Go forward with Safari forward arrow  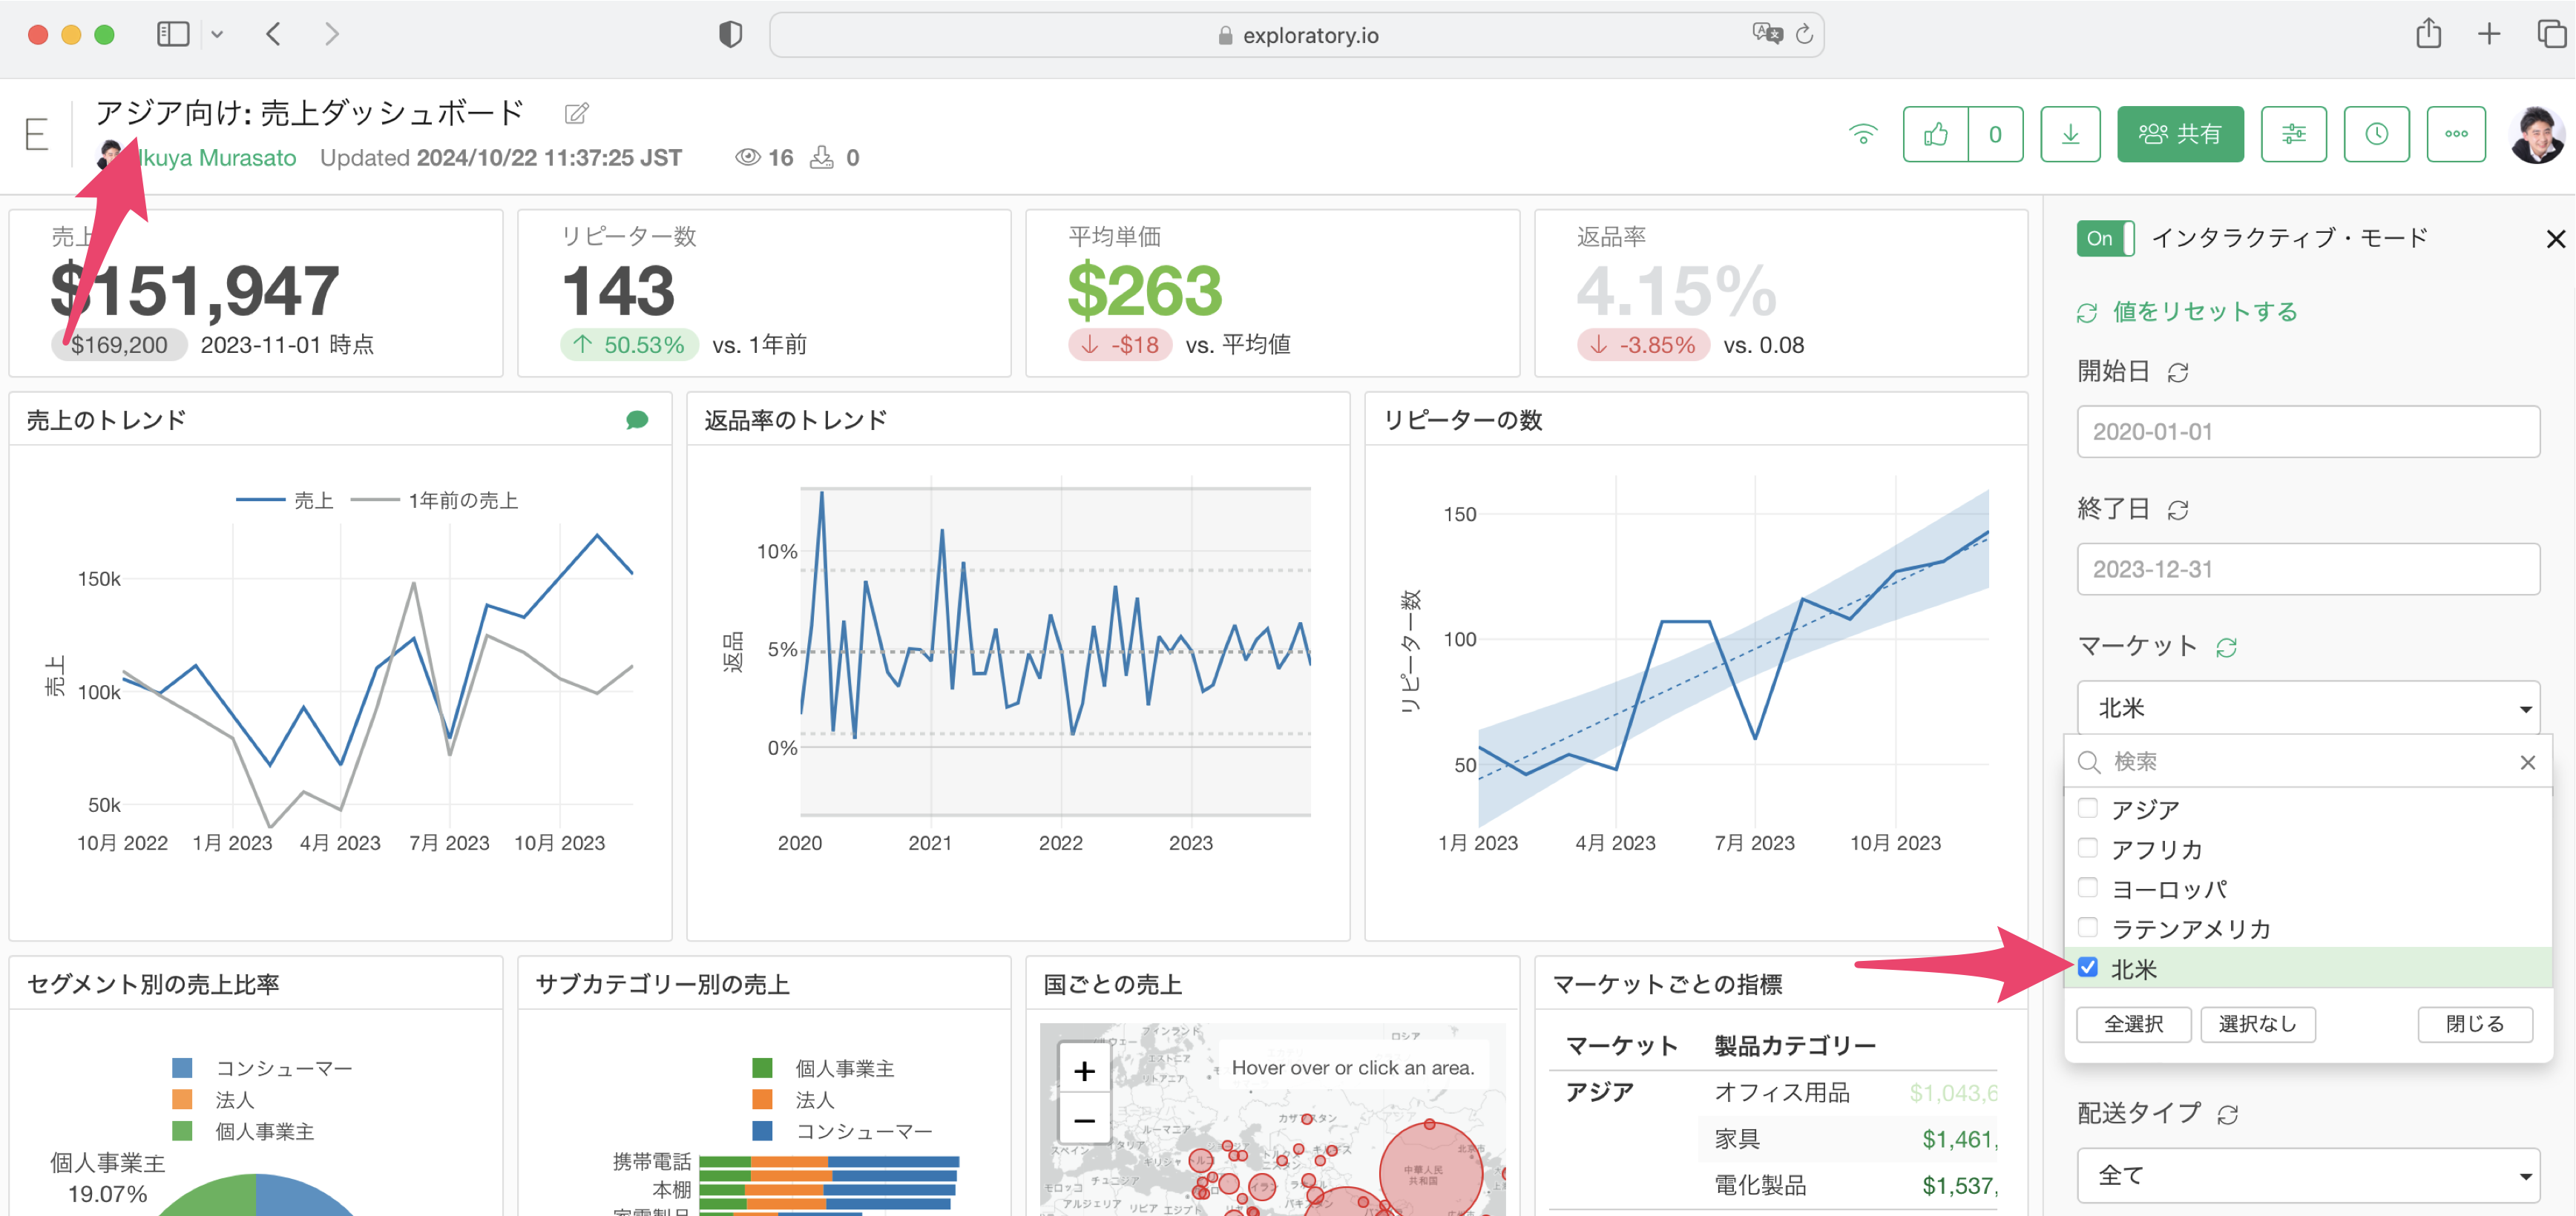pyautogui.click(x=332, y=34)
